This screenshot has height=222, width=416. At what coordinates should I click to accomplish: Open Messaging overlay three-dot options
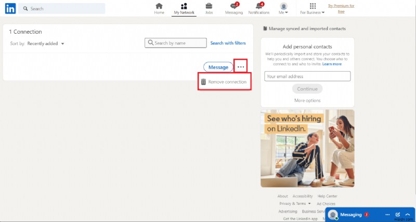click(387, 215)
